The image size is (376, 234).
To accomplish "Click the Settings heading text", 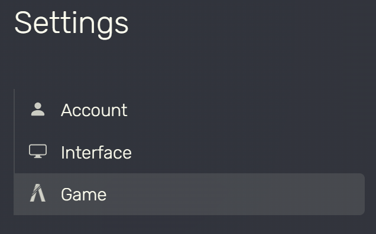I will coord(72,24).
